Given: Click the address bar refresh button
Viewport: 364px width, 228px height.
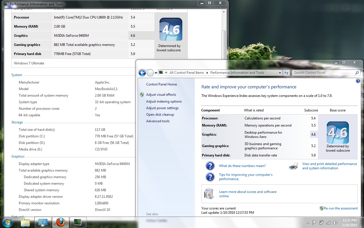Looking at the screenshot, I should (286, 73).
